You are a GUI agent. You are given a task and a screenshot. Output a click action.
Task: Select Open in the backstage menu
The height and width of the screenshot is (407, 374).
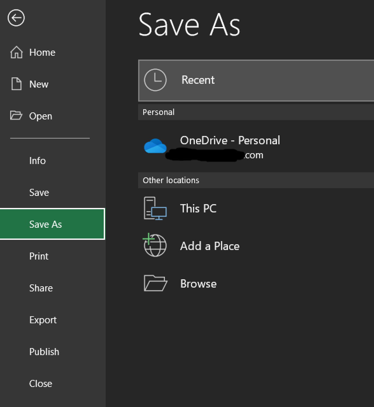point(40,116)
